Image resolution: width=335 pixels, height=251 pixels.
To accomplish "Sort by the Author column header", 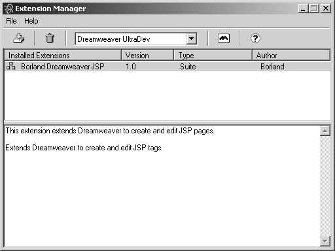I will click(291, 56).
